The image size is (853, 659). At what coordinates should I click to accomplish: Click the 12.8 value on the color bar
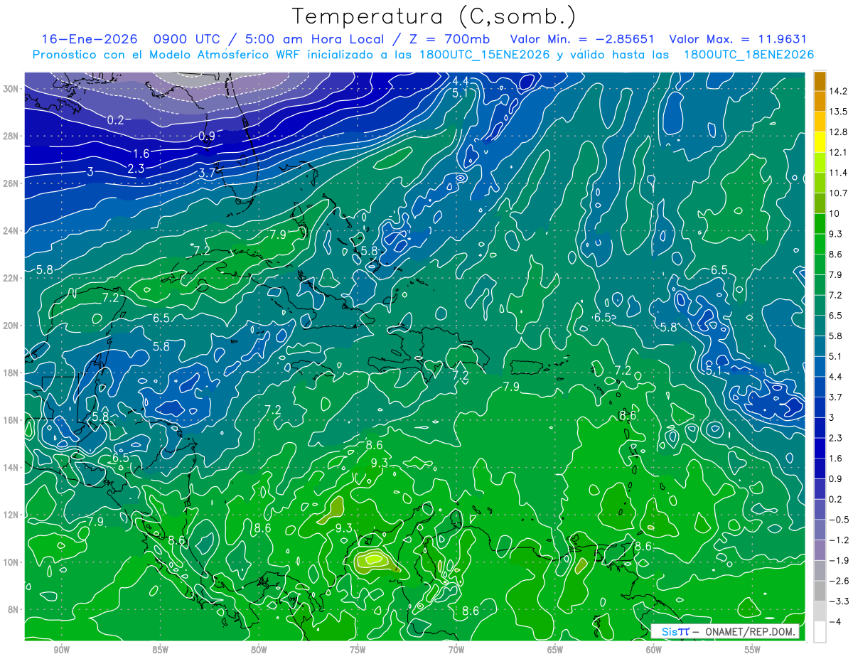pyautogui.click(x=839, y=132)
